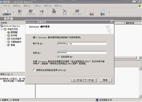The image size is (142, 102).
Task: Open the Edit (编辑) menu
Action: pyautogui.click(x=17, y=6)
